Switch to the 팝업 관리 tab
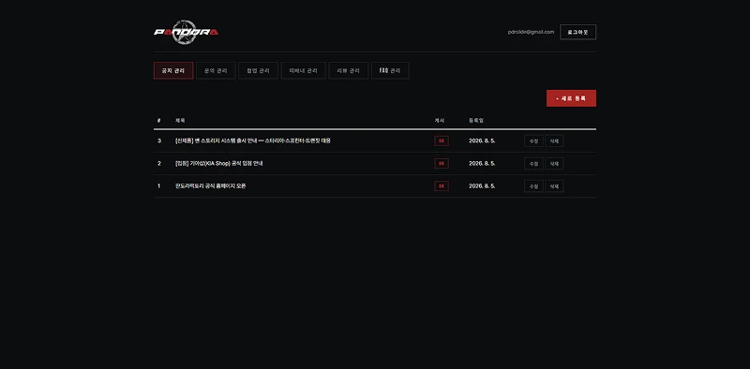 point(259,71)
